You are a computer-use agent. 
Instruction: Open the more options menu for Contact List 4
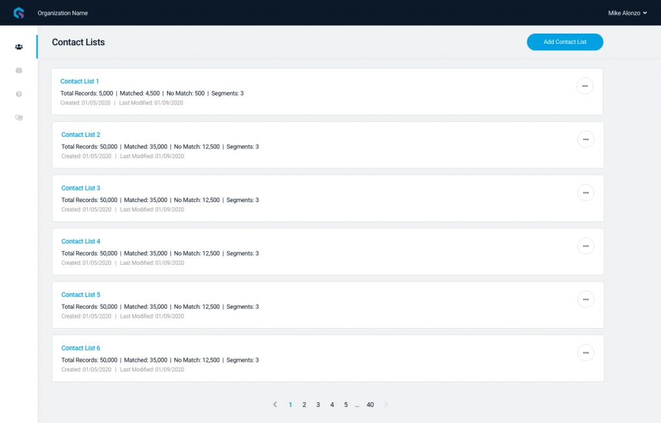click(x=585, y=246)
